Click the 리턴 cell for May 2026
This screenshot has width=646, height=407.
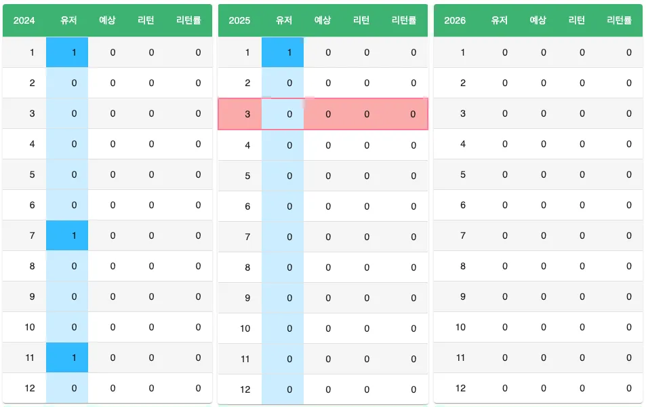coord(582,174)
